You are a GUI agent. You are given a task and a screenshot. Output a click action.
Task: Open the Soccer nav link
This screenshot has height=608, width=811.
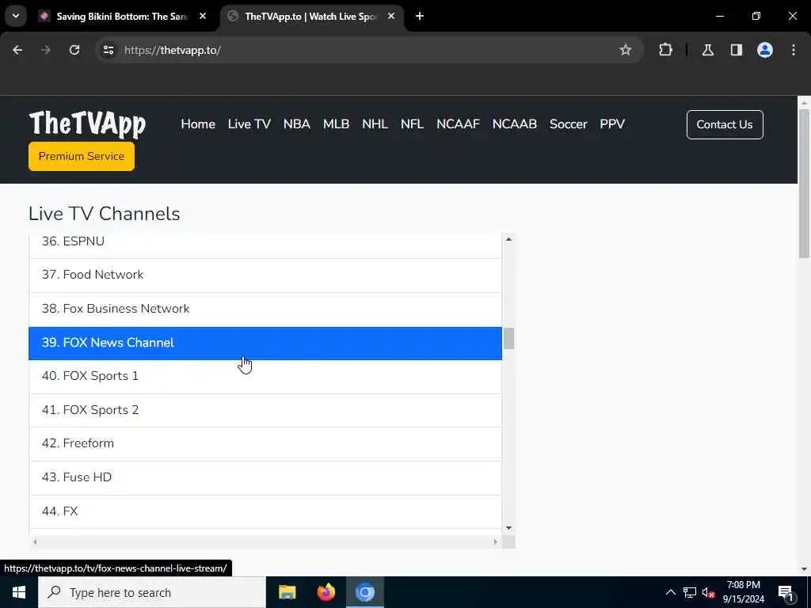569,124
